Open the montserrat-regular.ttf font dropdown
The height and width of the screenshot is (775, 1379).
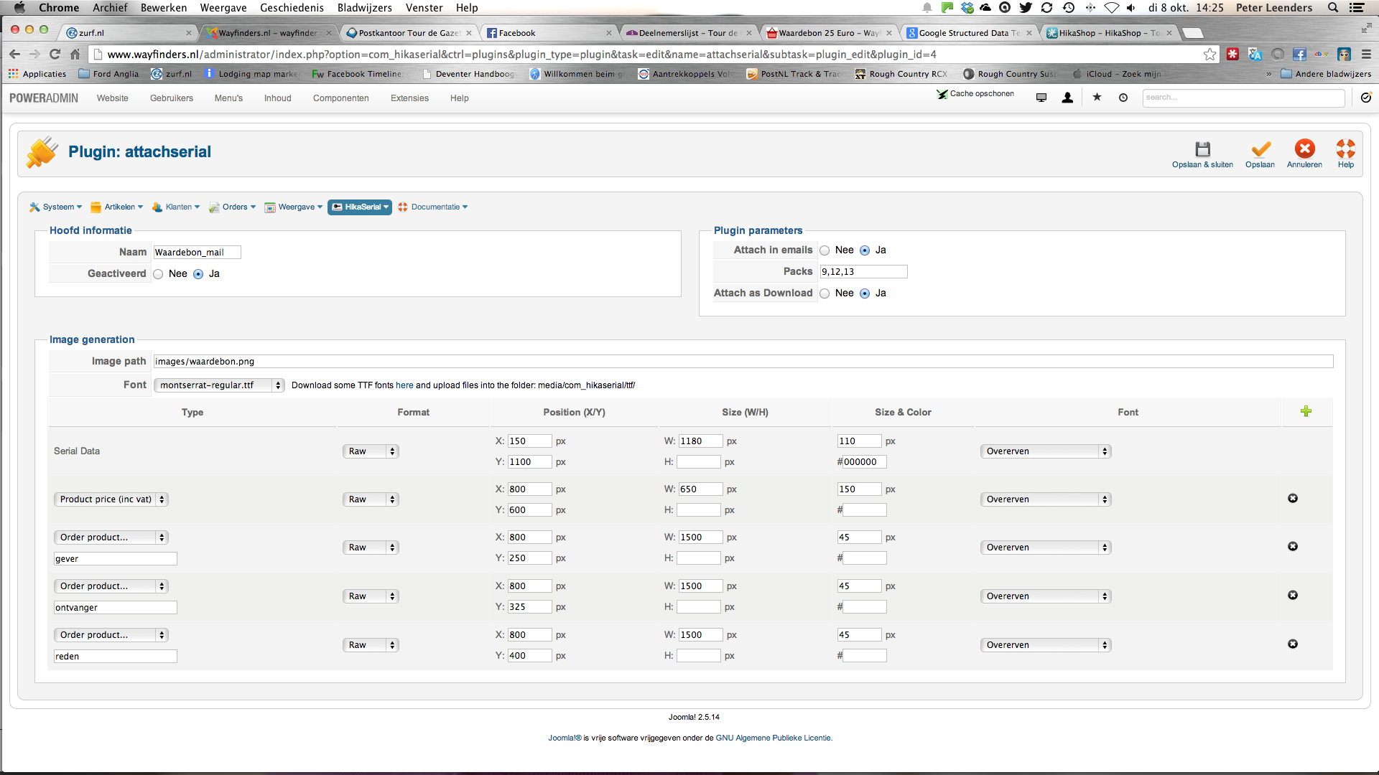(x=219, y=385)
